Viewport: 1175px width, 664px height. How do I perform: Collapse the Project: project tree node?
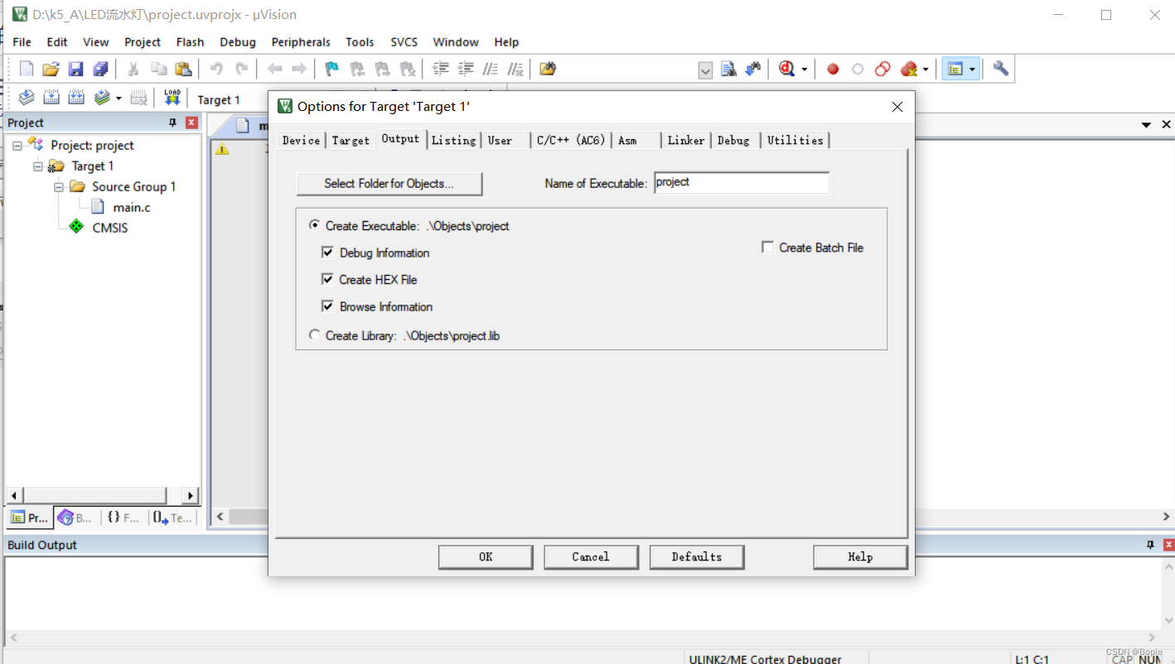click(x=17, y=146)
